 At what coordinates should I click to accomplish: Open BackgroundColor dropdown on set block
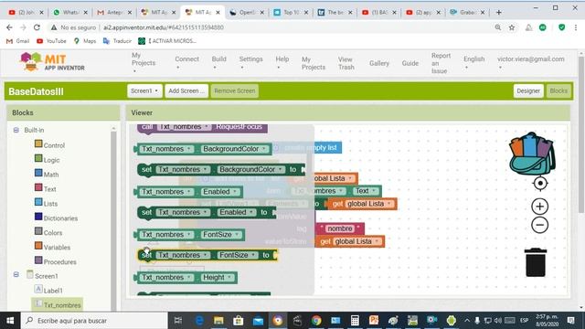[250, 169]
